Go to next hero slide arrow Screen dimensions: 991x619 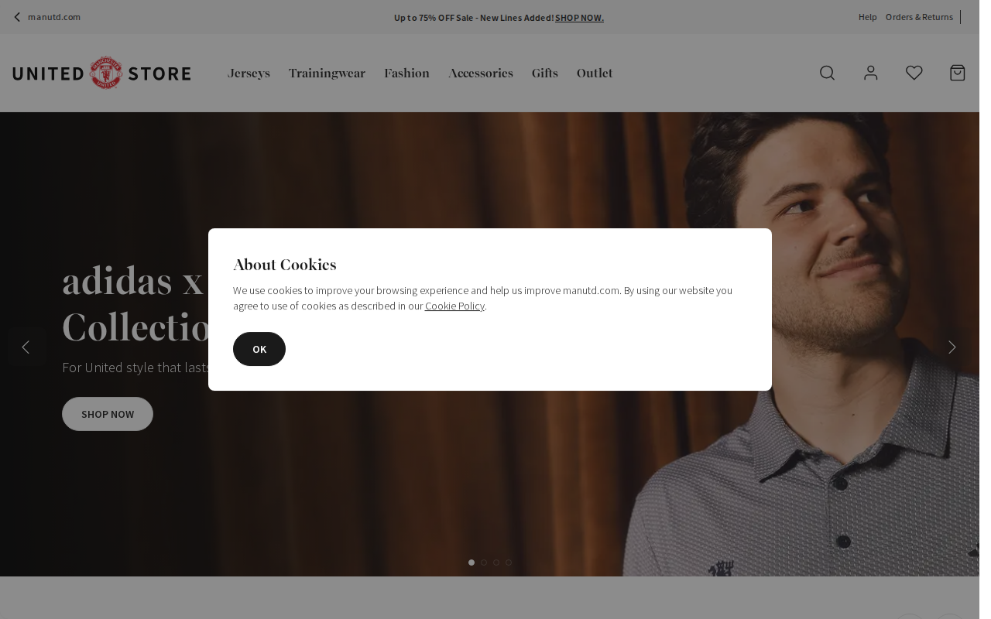pos(952,347)
